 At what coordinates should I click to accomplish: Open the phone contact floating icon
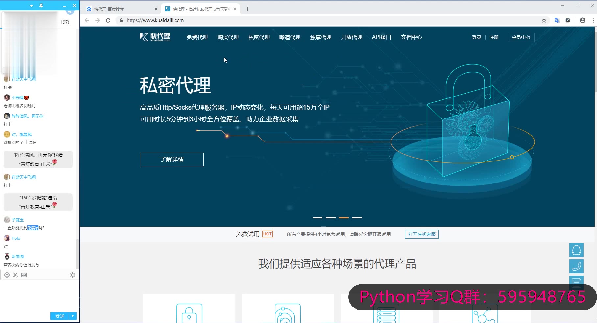(576, 266)
